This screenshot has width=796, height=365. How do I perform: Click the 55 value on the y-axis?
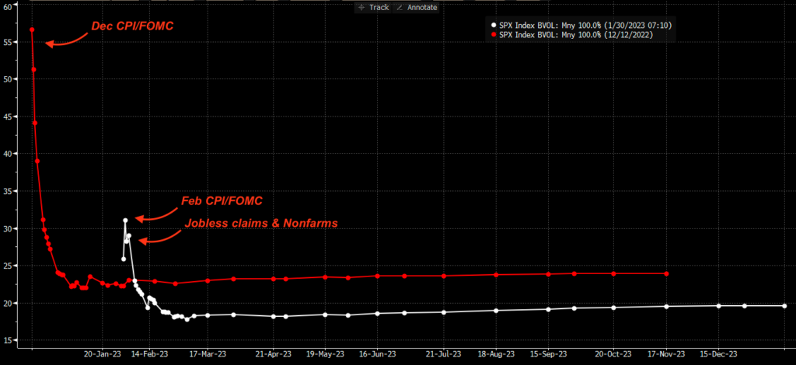9,42
